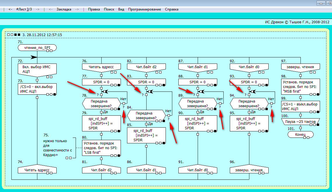Open the Правка menu
This screenshot has height=192, width=332.
pyautogui.click(x=94, y=9)
